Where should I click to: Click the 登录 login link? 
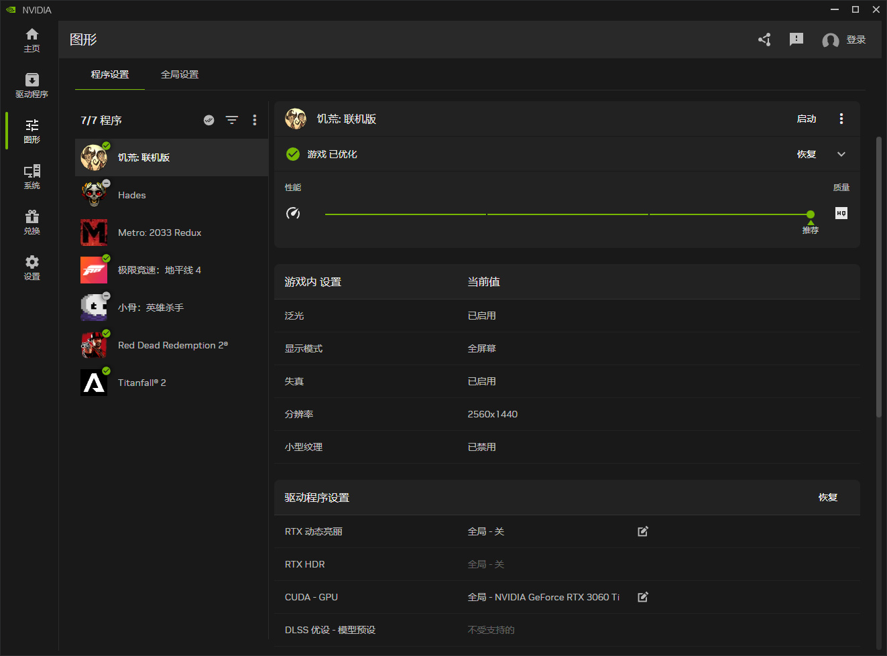point(856,40)
